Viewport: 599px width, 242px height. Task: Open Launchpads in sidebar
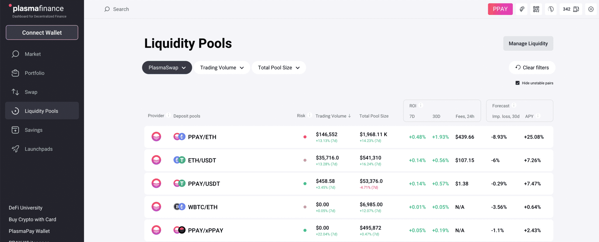[42, 149]
